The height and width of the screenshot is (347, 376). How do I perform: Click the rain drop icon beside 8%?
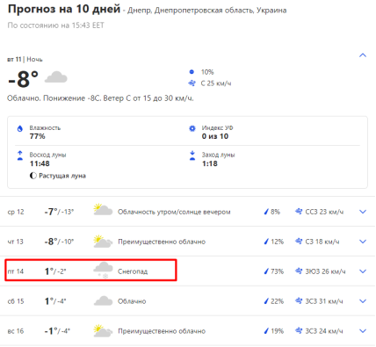[266, 212]
